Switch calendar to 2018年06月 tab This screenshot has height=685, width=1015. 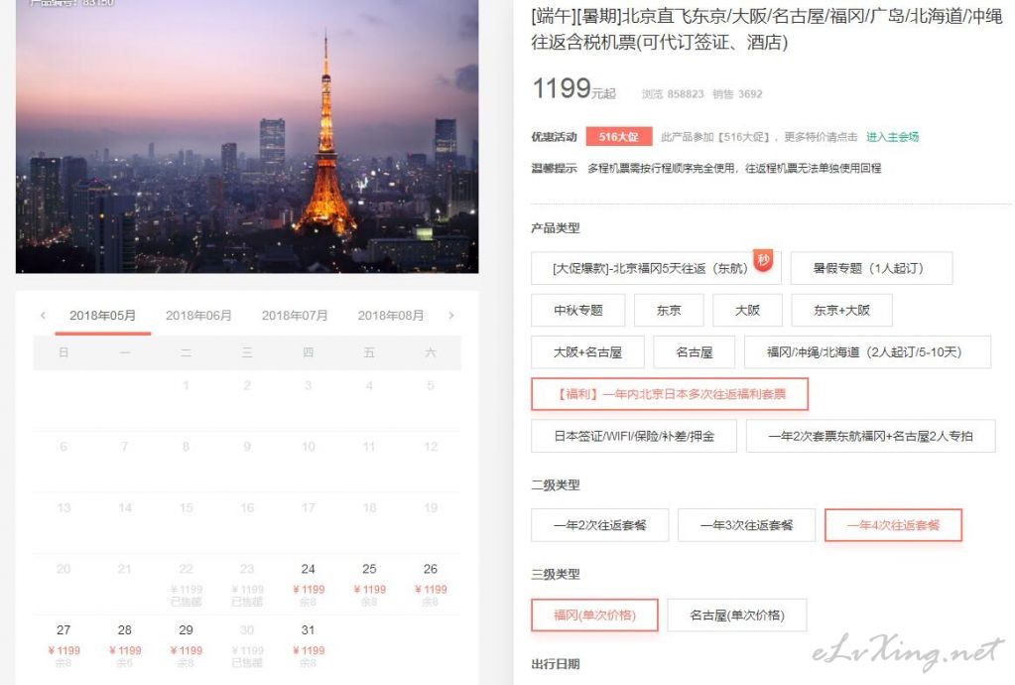tap(198, 316)
